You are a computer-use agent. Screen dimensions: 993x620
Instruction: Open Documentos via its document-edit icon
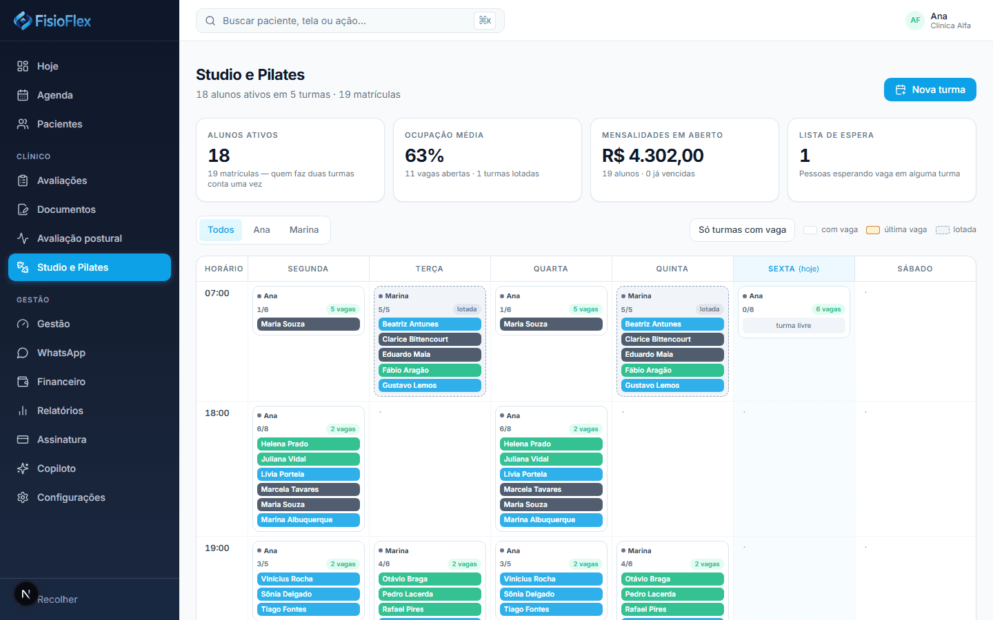point(23,209)
